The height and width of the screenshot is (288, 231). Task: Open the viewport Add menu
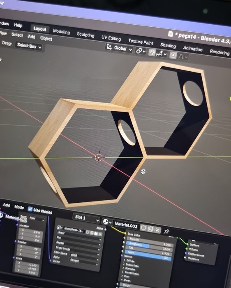click(x=32, y=37)
